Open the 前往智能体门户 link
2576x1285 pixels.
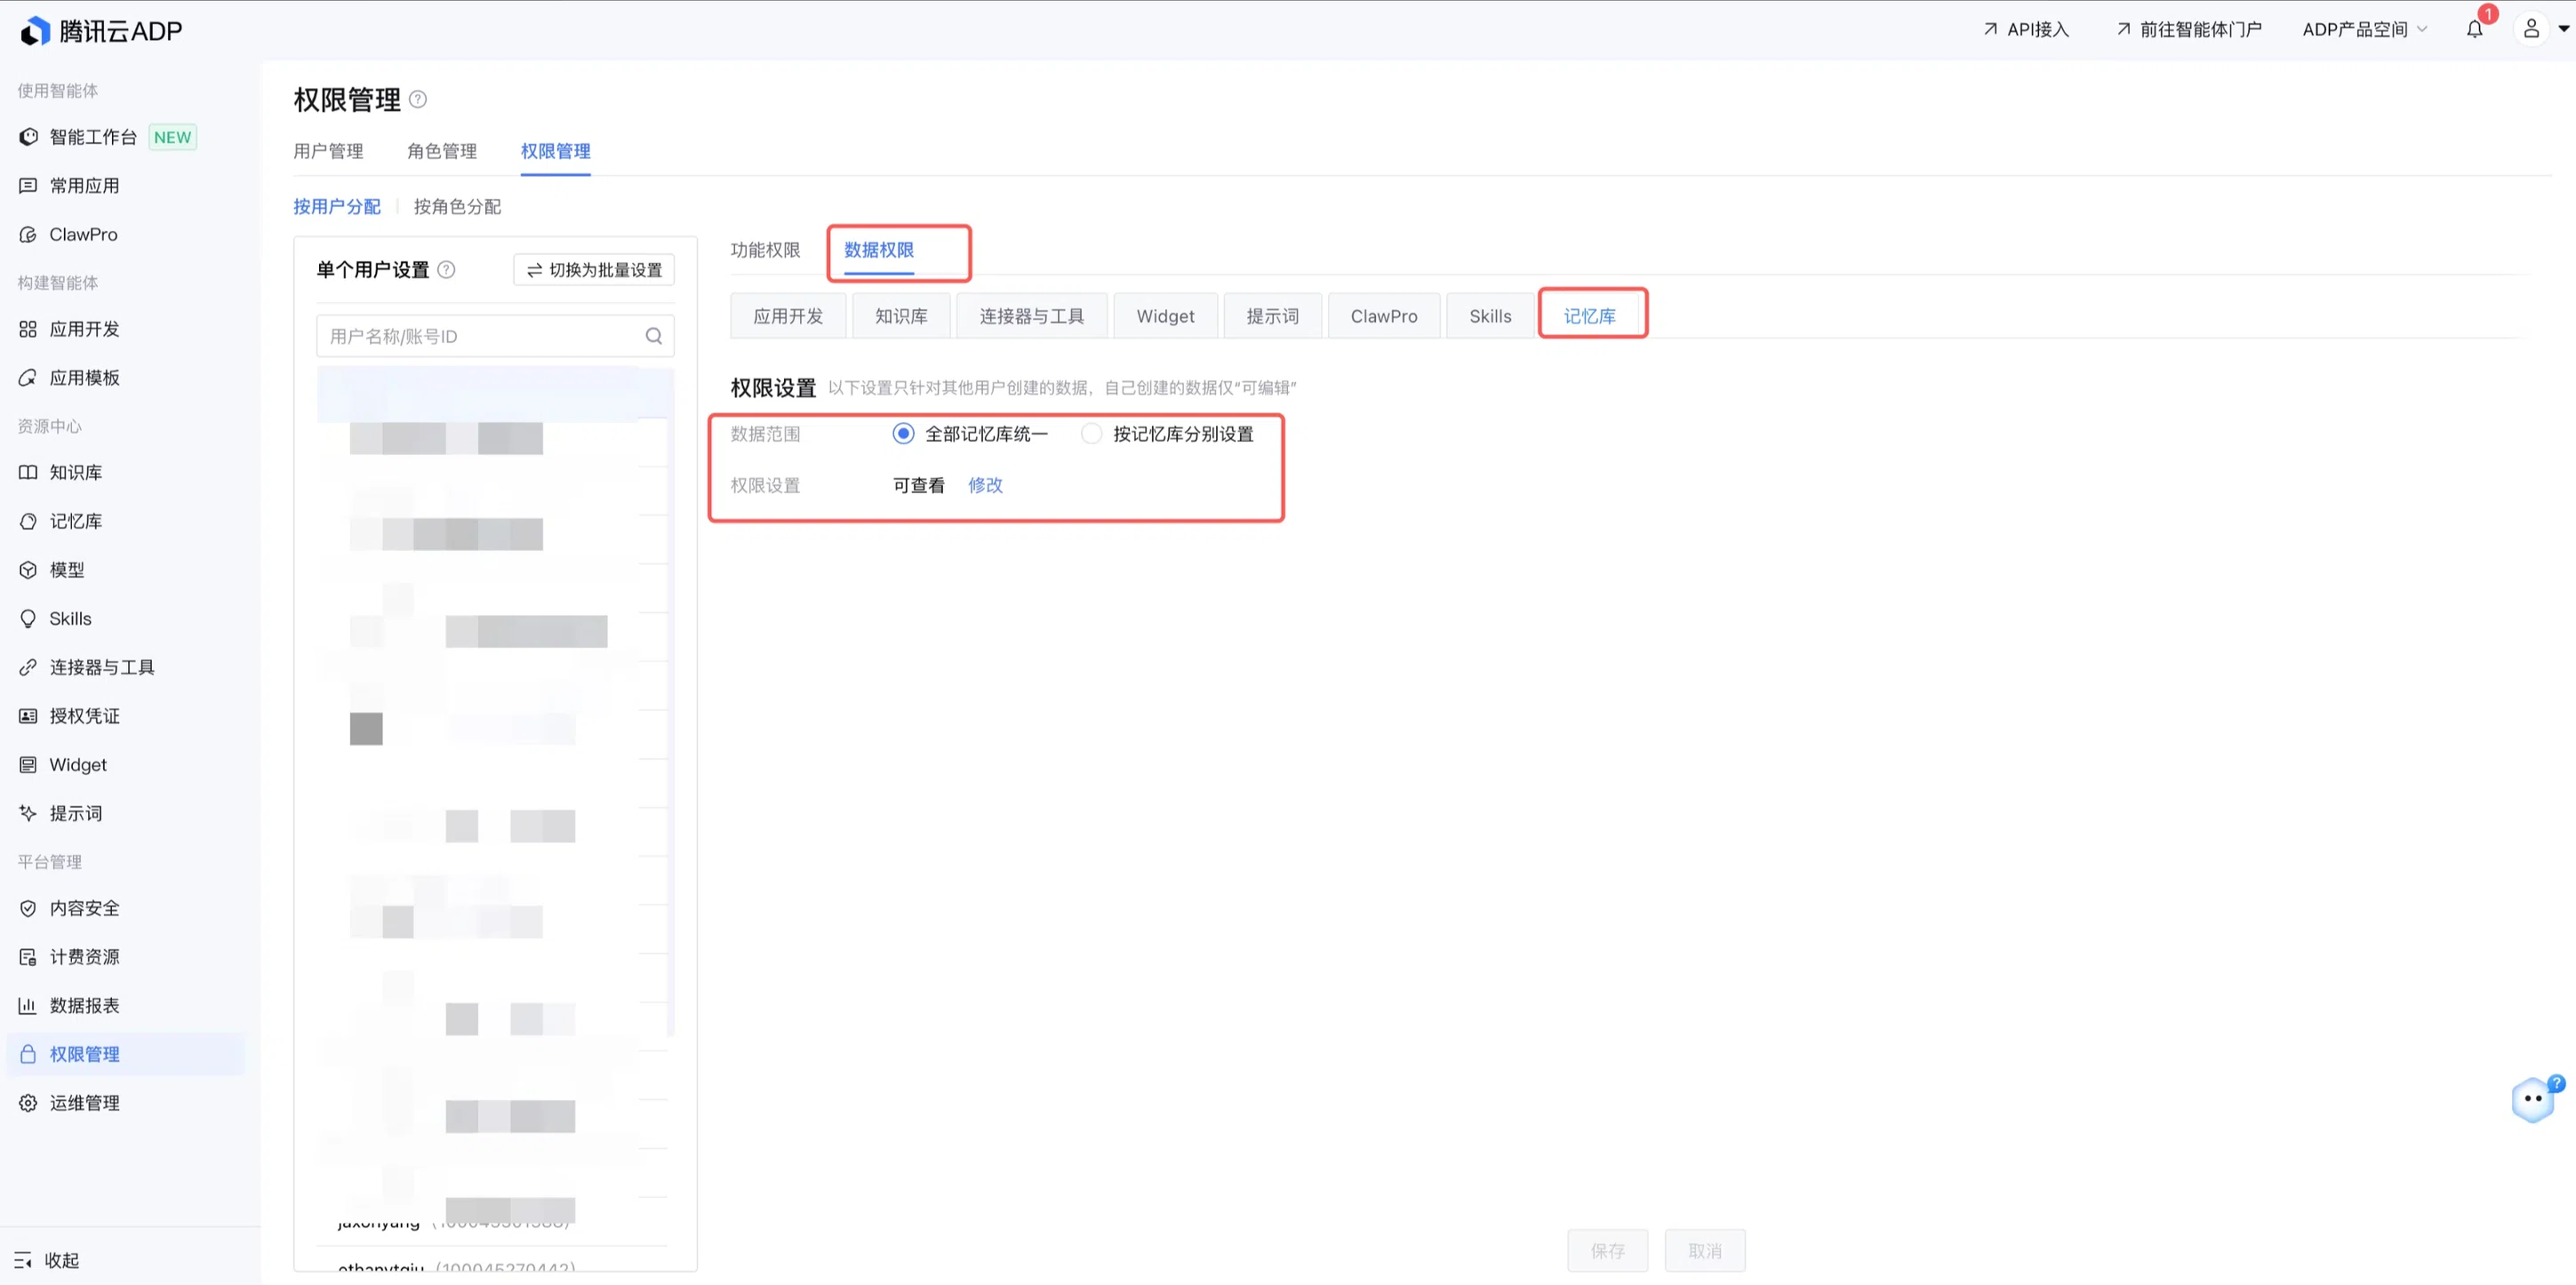(x=2189, y=29)
